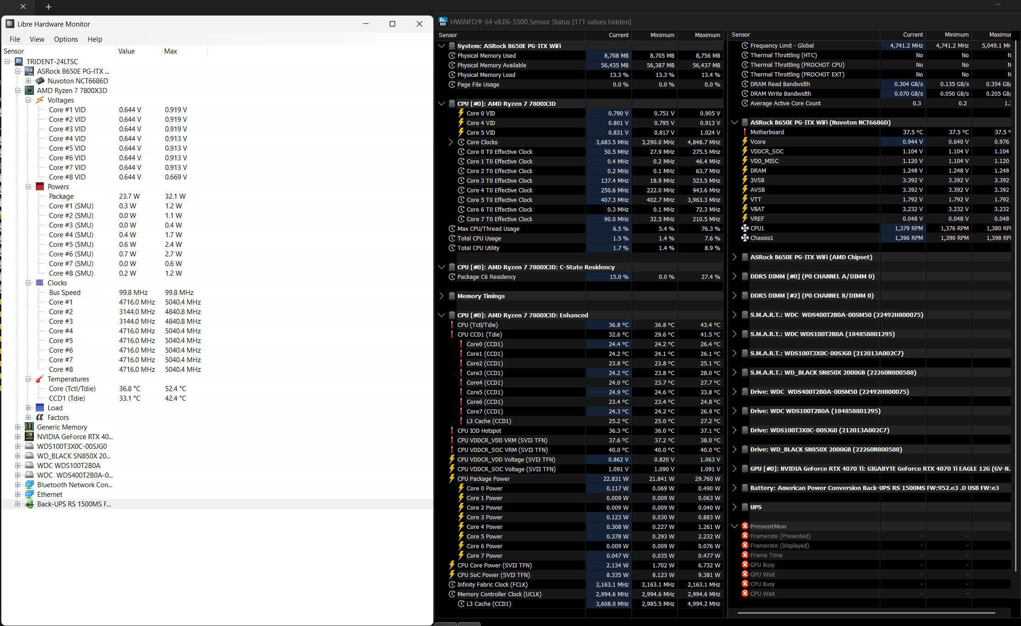
Task: Expand the Generic Memory node
Action: [x=18, y=427]
